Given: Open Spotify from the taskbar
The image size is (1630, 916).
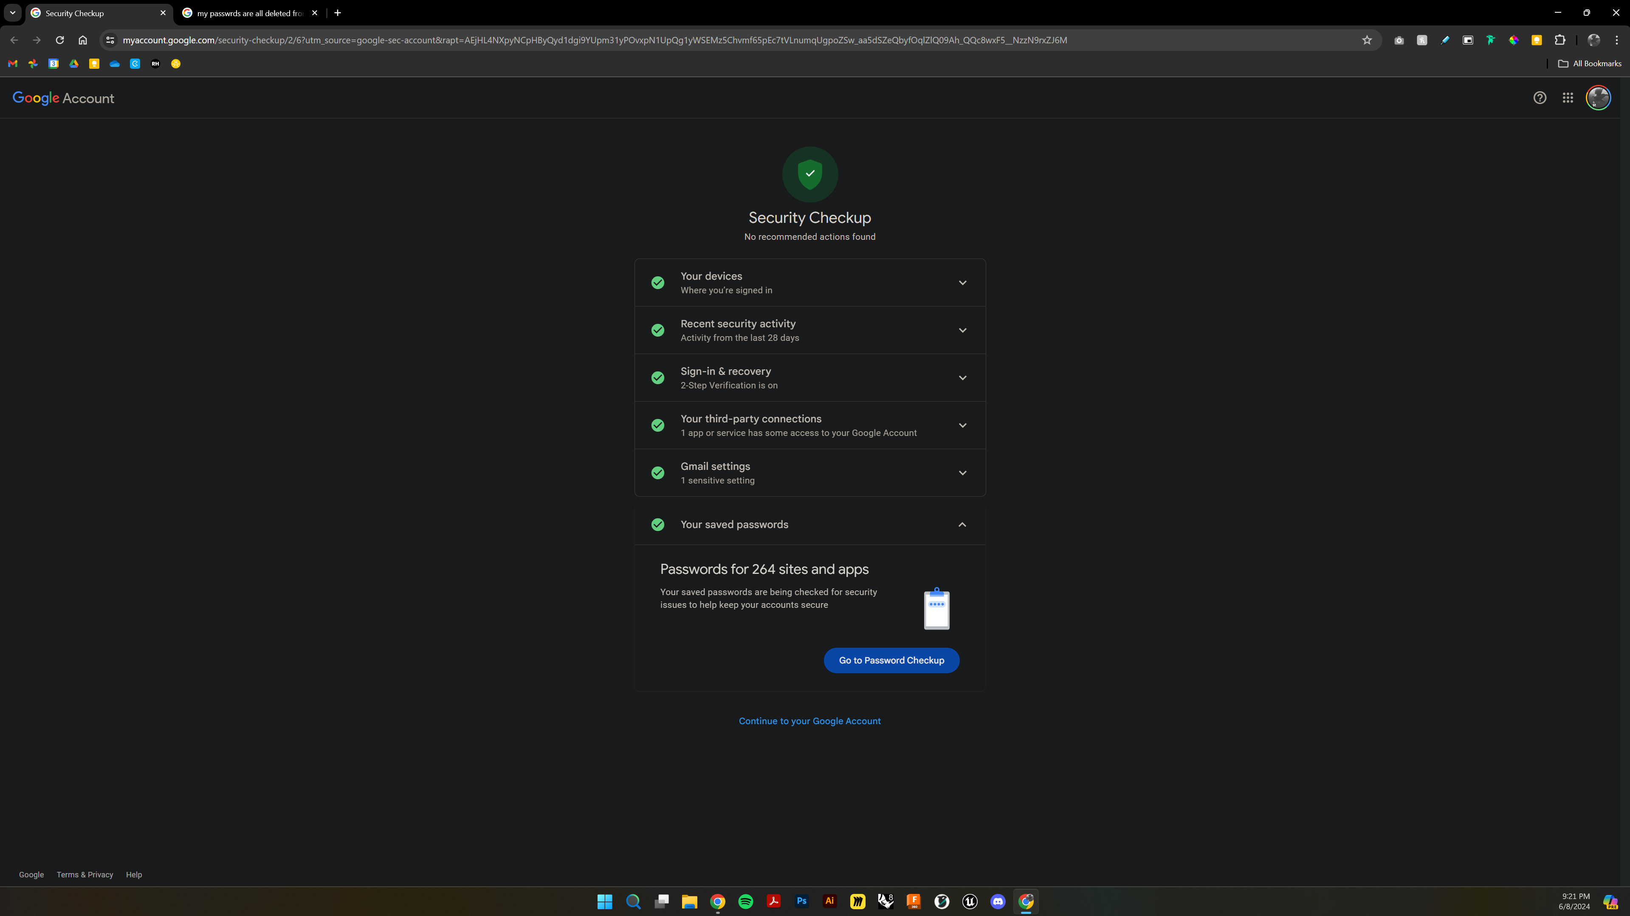Looking at the screenshot, I should pos(745,902).
